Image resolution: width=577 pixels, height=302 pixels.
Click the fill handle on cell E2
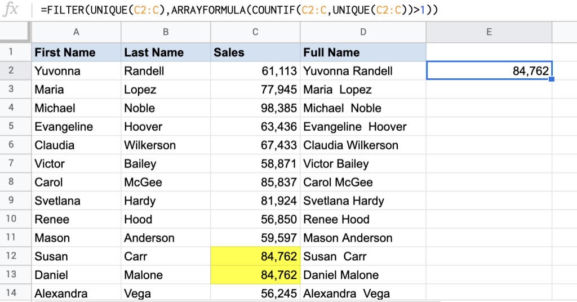tap(551, 79)
